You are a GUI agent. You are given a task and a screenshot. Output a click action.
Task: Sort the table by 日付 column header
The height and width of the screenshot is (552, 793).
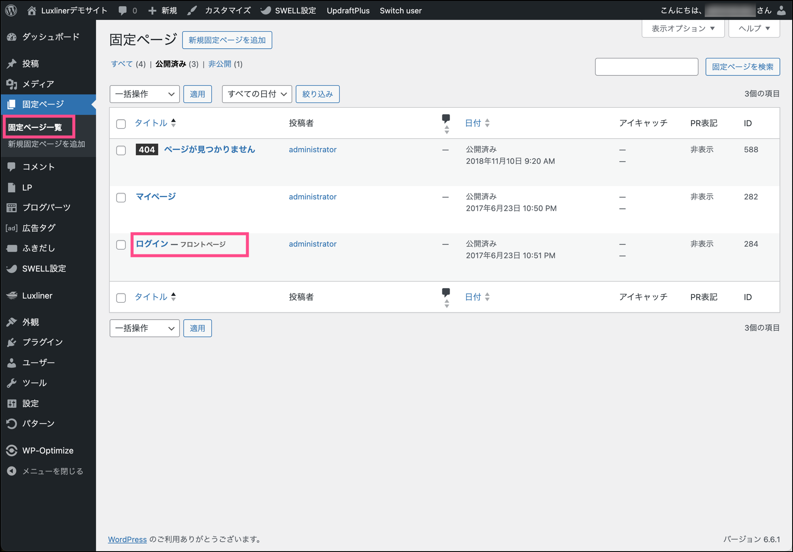pos(473,123)
